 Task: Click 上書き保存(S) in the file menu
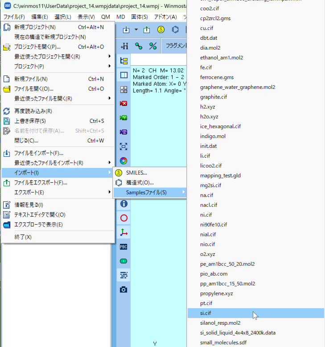pos(30,121)
